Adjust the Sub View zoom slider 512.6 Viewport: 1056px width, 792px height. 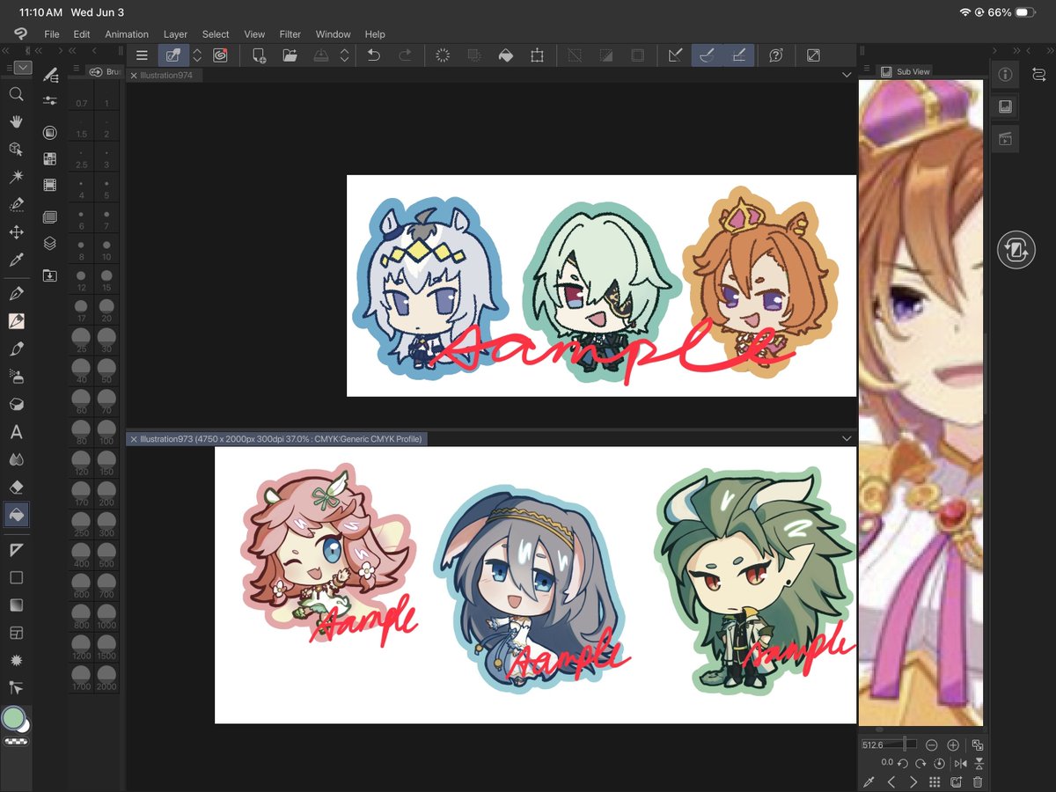point(890,744)
